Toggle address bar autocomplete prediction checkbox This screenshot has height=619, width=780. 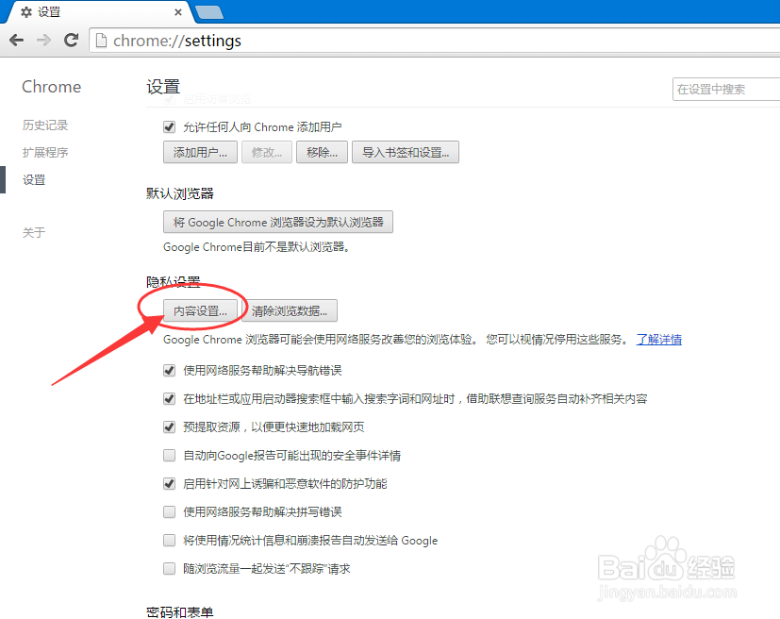169,398
